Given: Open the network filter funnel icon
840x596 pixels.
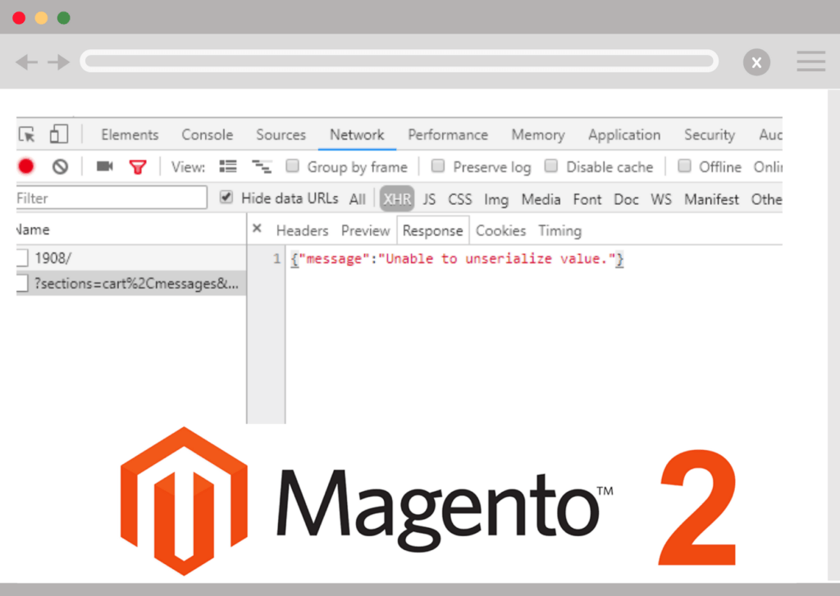Looking at the screenshot, I should (137, 166).
